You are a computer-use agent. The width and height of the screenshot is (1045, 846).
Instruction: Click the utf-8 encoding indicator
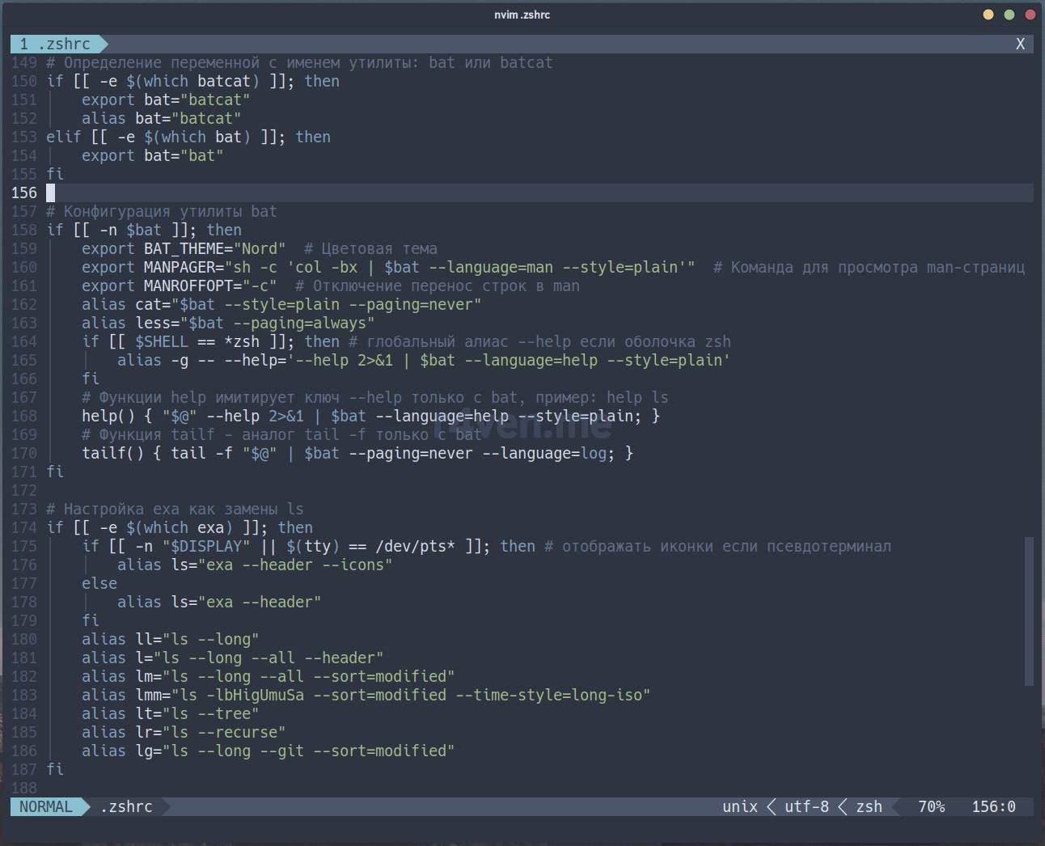pos(806,806)
